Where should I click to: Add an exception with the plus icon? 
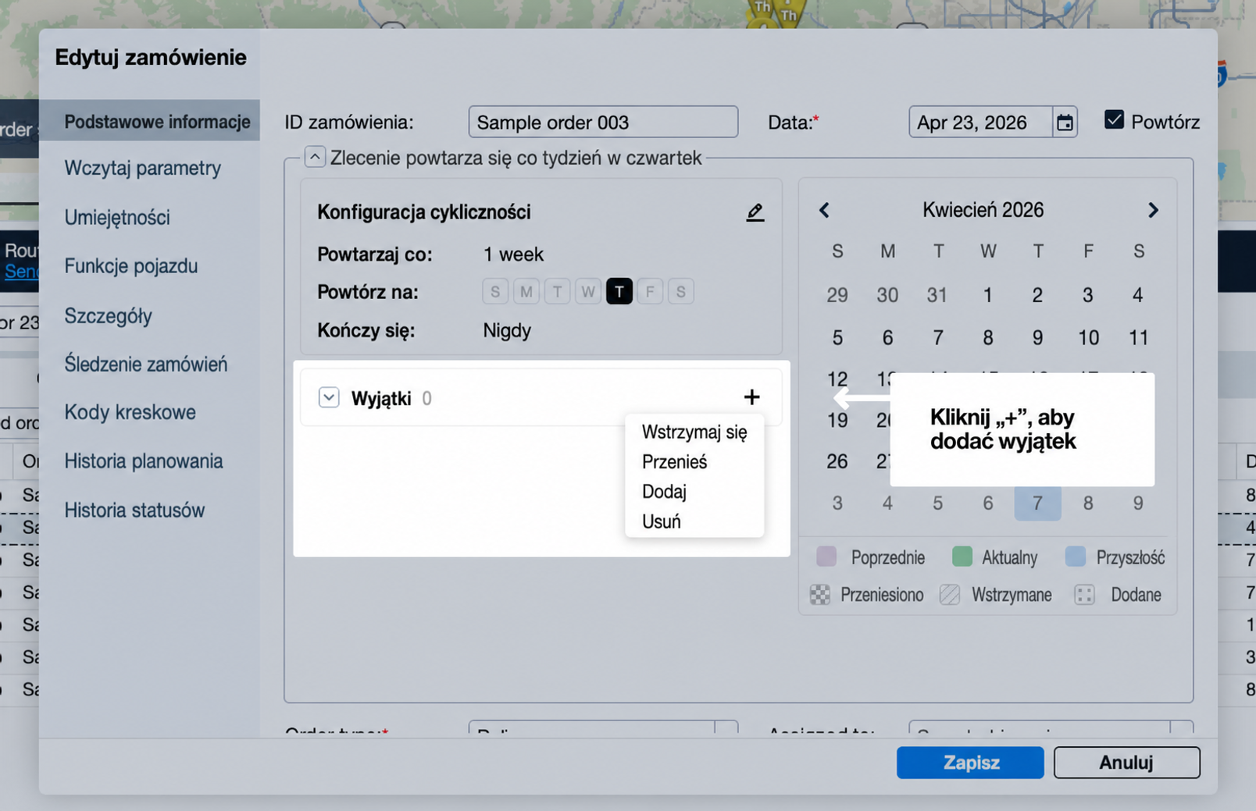pyautogui.click(x=751, y=397)
